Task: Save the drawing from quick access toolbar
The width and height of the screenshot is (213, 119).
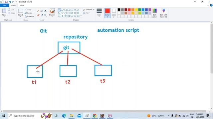Action: (x=6, y=2)
